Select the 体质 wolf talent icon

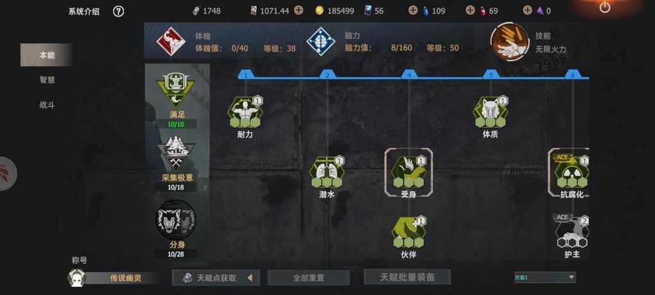tap(491, 112)
